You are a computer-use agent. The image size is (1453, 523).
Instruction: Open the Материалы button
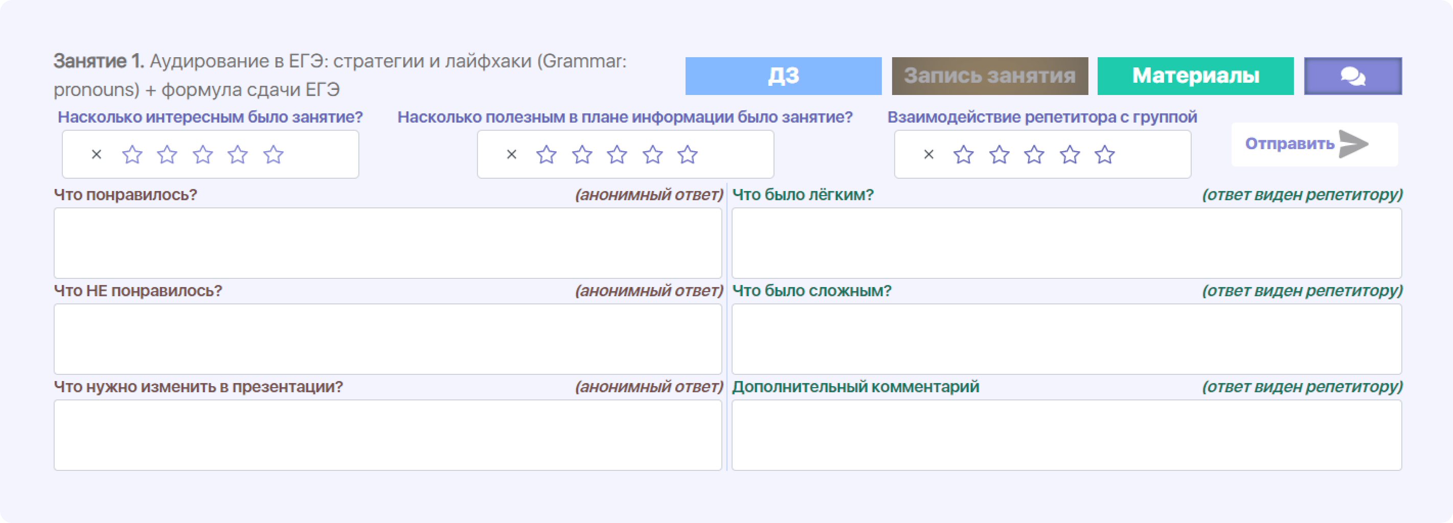coord(1195,76)
